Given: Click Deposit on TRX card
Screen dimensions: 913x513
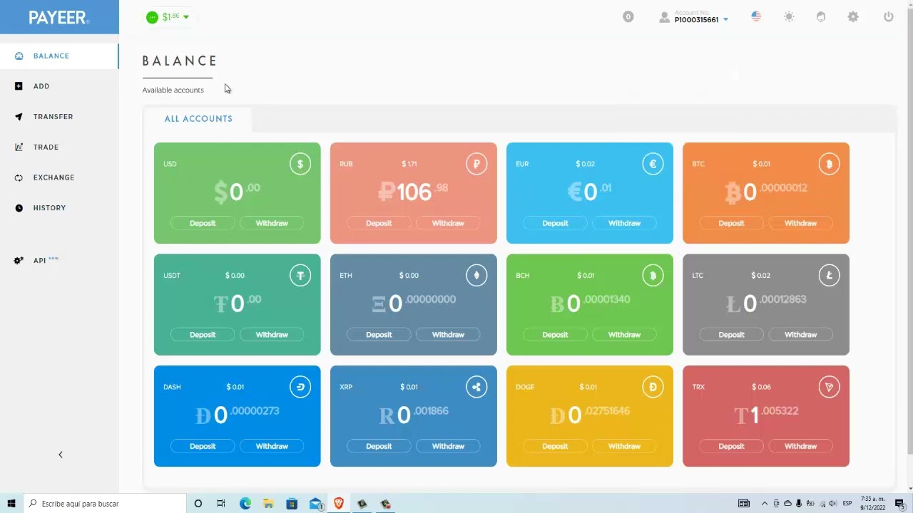Looking at the screenshot, I should (x=731, y=446).
